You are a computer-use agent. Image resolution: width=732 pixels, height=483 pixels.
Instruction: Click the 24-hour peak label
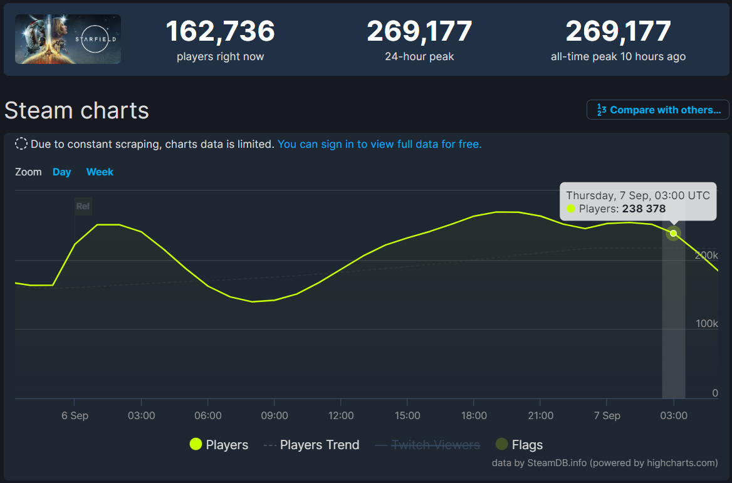(419, 56)
